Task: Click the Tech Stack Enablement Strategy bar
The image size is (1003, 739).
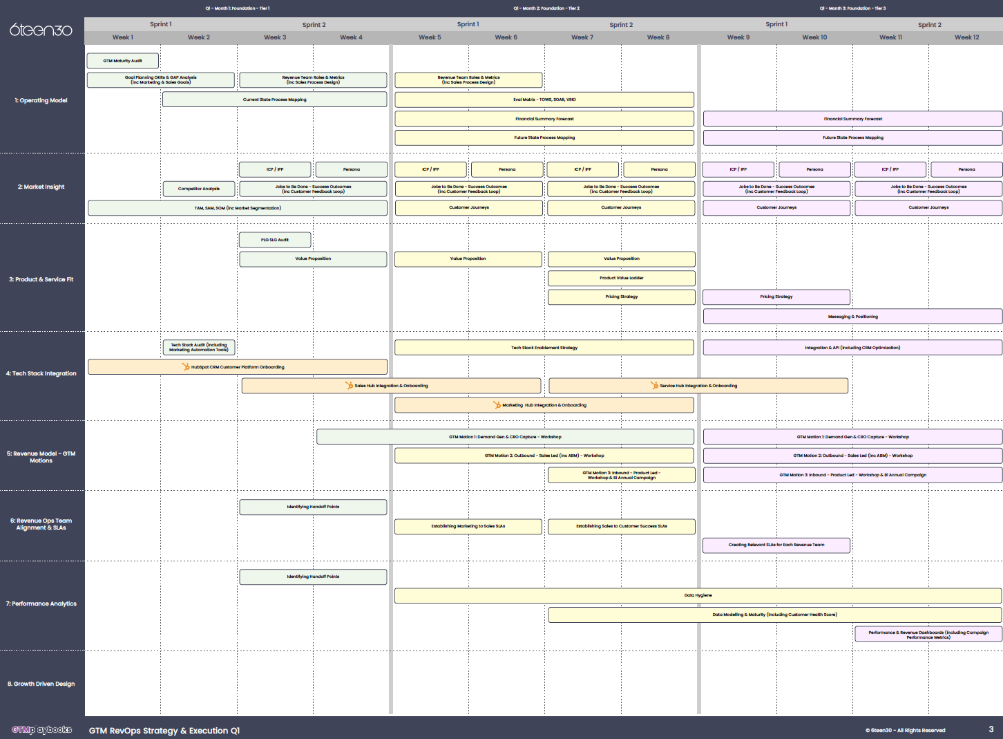Action: [x=544, y=347]
